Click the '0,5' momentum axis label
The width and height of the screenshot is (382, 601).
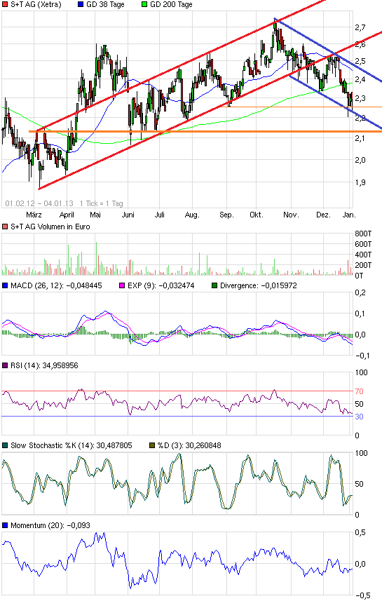(360, 532)
